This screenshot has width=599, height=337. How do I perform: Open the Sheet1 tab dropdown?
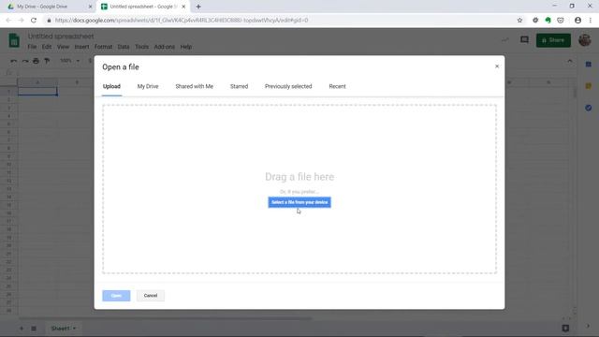tap(75, 329)
